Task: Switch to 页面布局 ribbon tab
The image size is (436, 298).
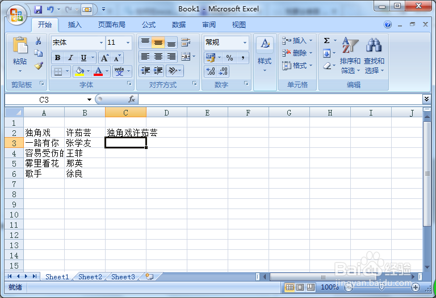Action: 111,25
